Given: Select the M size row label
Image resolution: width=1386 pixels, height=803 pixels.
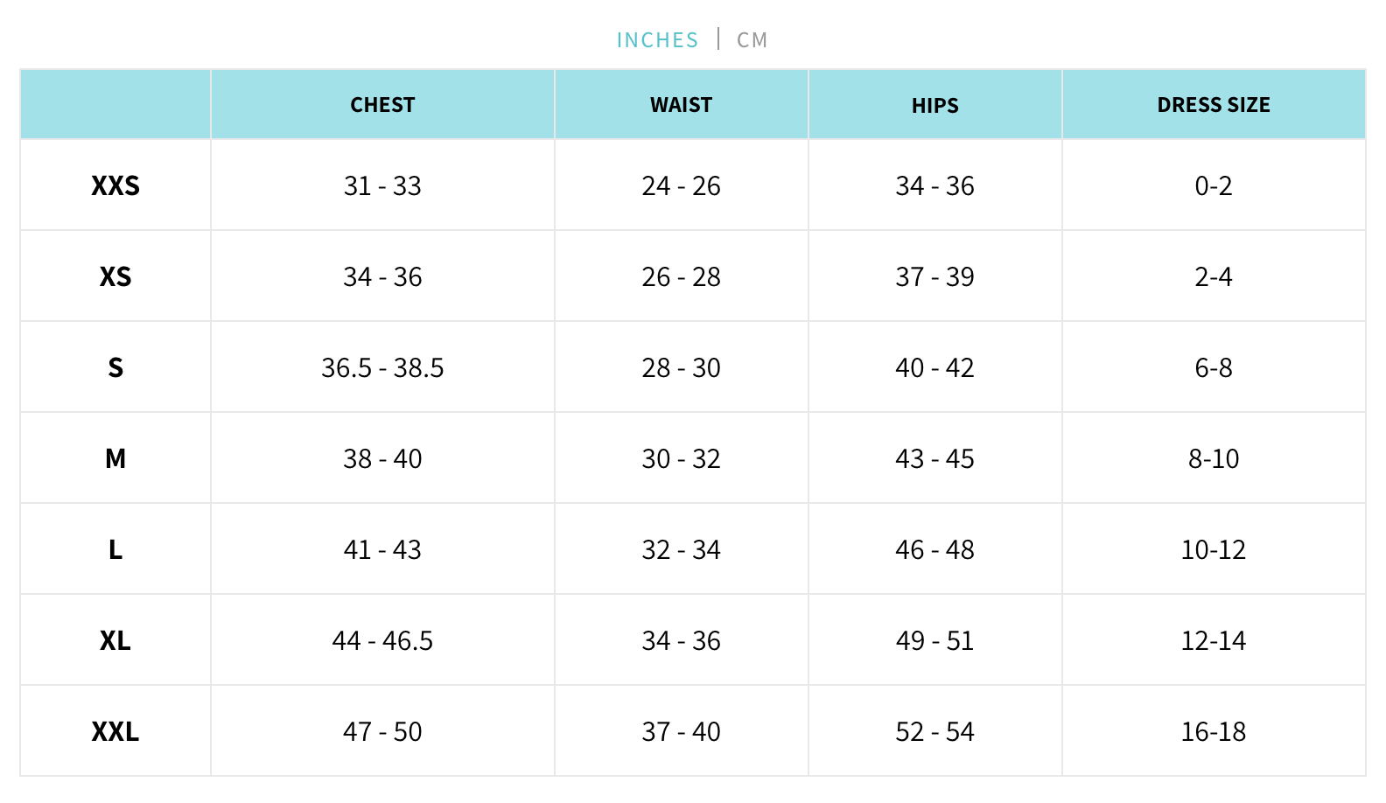Looking at the screenshot, I should (115, 458).
